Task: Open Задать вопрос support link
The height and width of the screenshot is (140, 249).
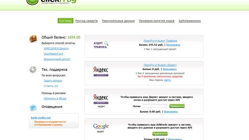Action: 53,80
